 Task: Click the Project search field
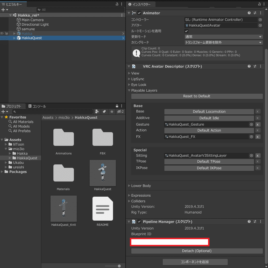click(53, 112)
